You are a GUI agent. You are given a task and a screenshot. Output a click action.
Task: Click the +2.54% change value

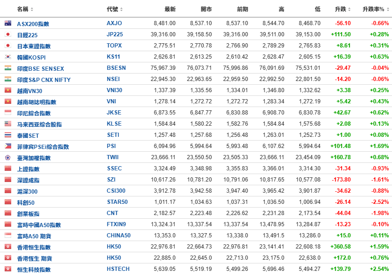[379, 269]
